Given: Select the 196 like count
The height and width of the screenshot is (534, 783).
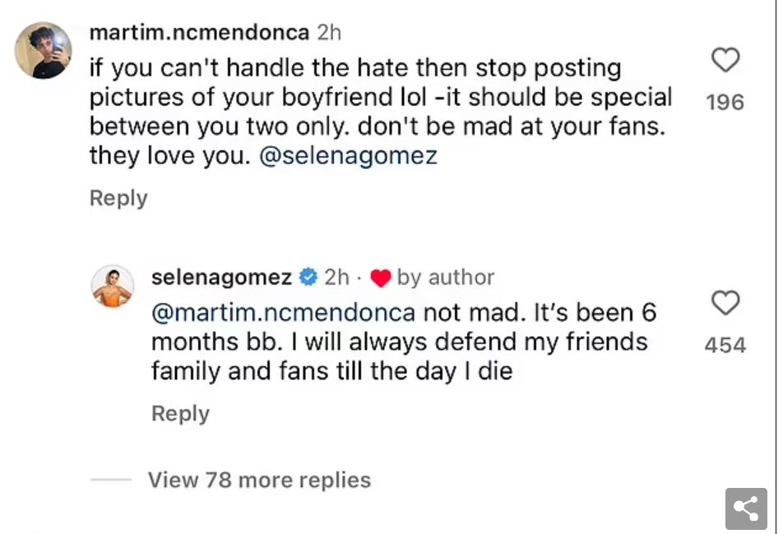Looking at the screenshot, I should pos(725,101).
